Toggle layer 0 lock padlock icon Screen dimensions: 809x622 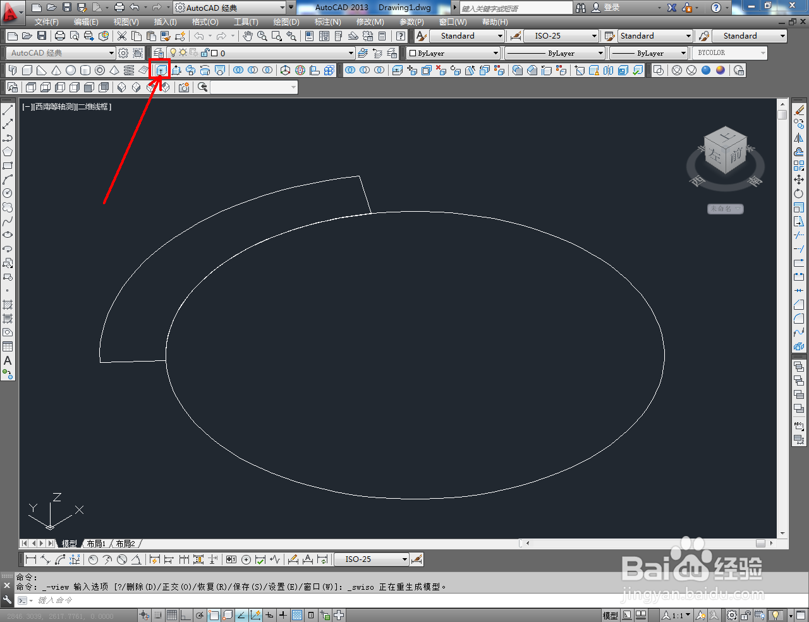tap(205, 53)
